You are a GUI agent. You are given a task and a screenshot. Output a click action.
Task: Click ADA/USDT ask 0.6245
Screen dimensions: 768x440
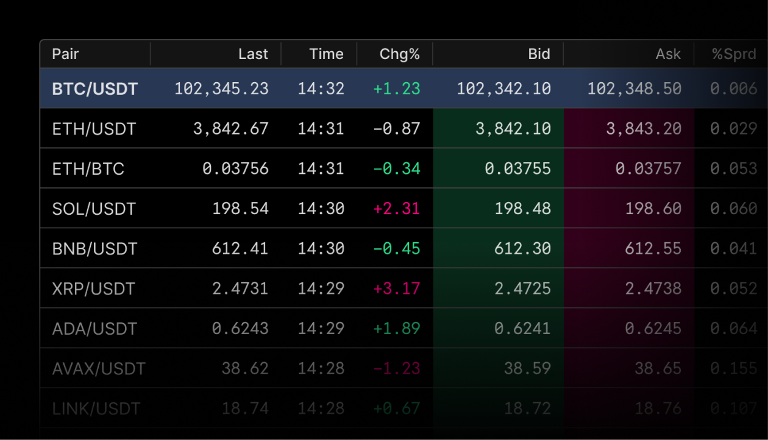click(x=653, y=329)
